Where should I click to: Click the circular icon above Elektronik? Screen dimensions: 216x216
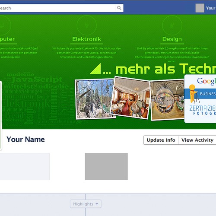tap(86, 25)
